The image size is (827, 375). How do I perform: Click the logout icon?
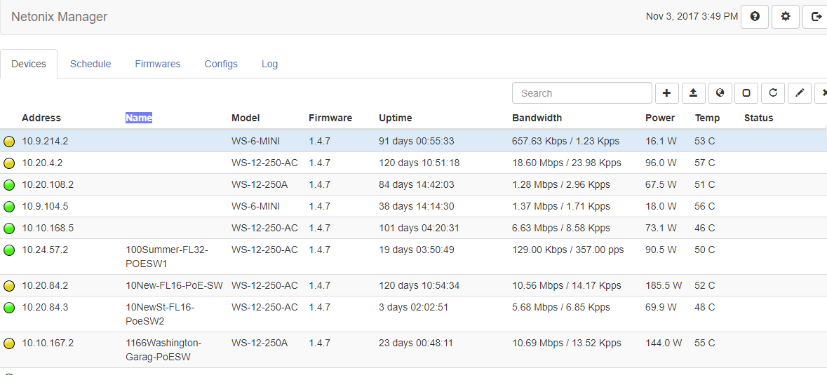click(x=816, y=16)
